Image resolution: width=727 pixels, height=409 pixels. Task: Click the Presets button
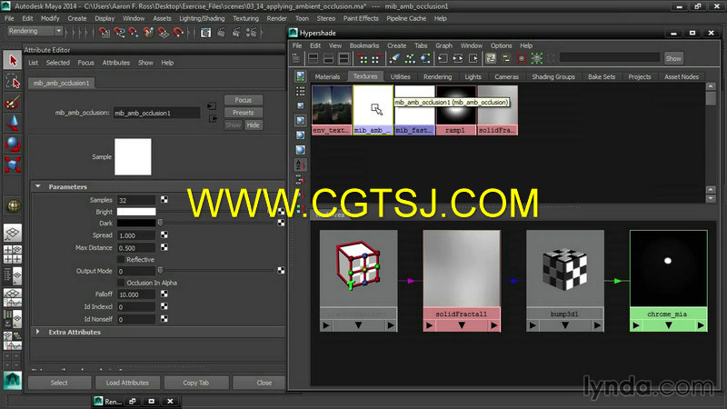pyautogui.click(x=244, y=113)
